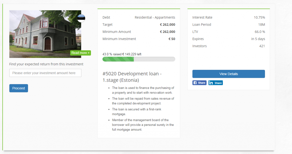Click the #5020 Development loan title

pyautogui.click(x=132, y=77)
